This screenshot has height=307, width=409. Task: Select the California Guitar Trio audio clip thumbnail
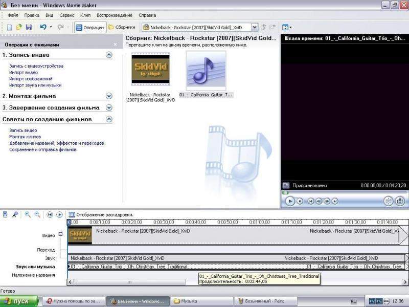coord(206,71)
